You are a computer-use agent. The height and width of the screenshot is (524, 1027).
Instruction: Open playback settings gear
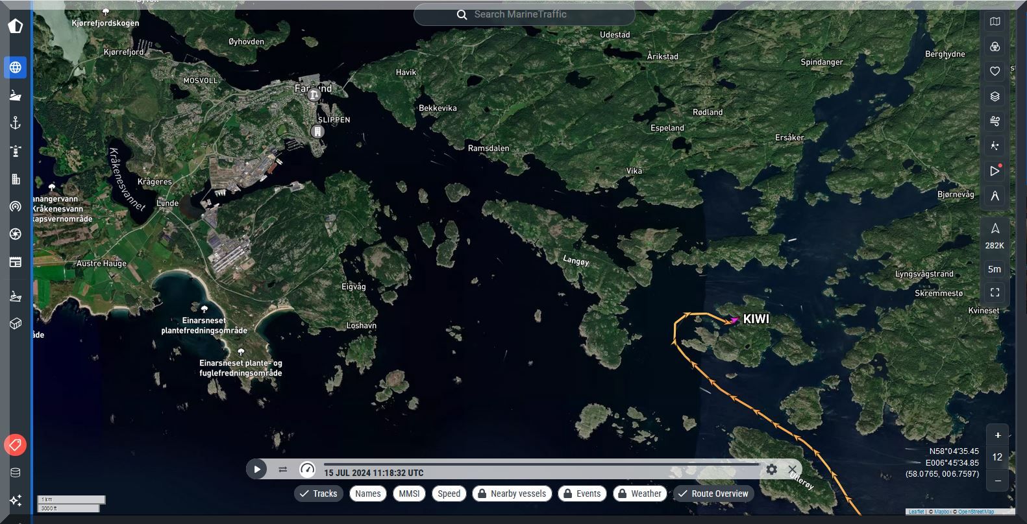pos(771,469)
